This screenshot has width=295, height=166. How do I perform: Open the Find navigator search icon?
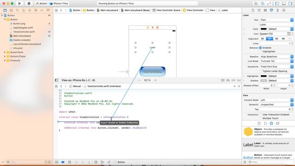point(18,10)
